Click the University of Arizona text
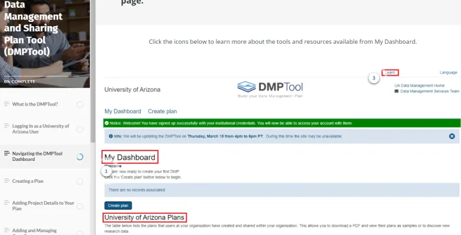 [x=132, y=89]
